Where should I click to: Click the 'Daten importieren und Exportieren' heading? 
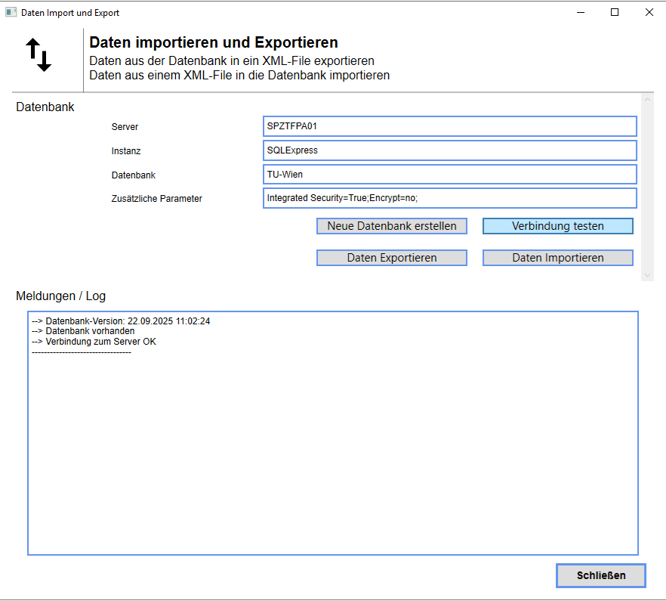214,43
